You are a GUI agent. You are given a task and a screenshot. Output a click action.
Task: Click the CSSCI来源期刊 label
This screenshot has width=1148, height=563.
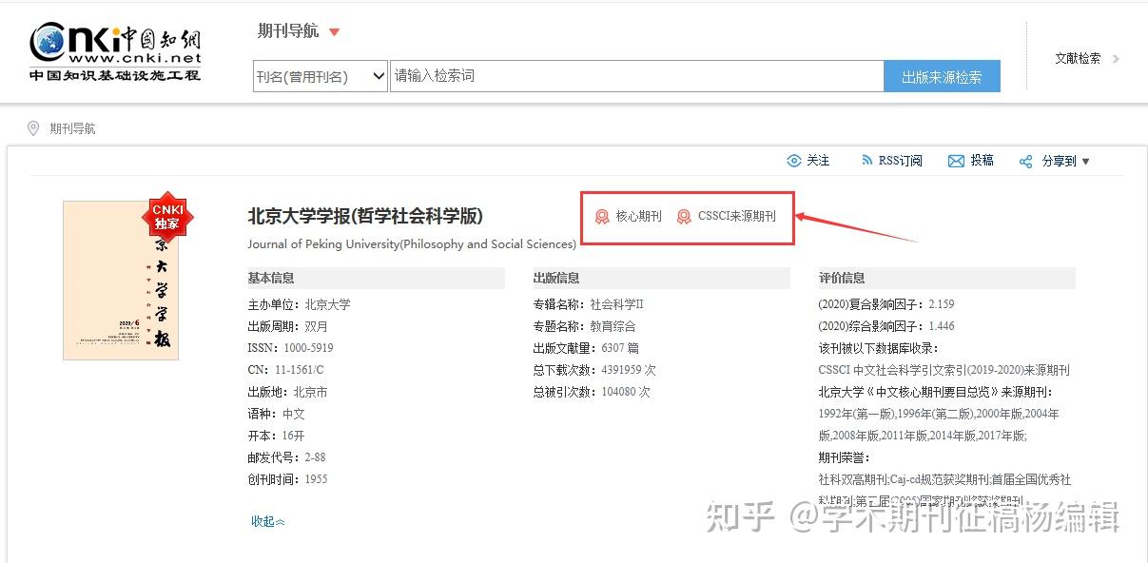737,217
